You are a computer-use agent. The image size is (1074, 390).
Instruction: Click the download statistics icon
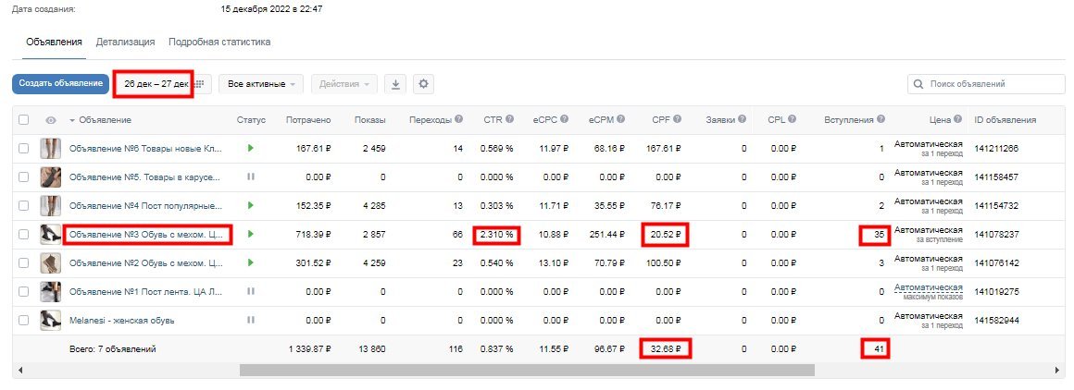click(x=395, y=84)
